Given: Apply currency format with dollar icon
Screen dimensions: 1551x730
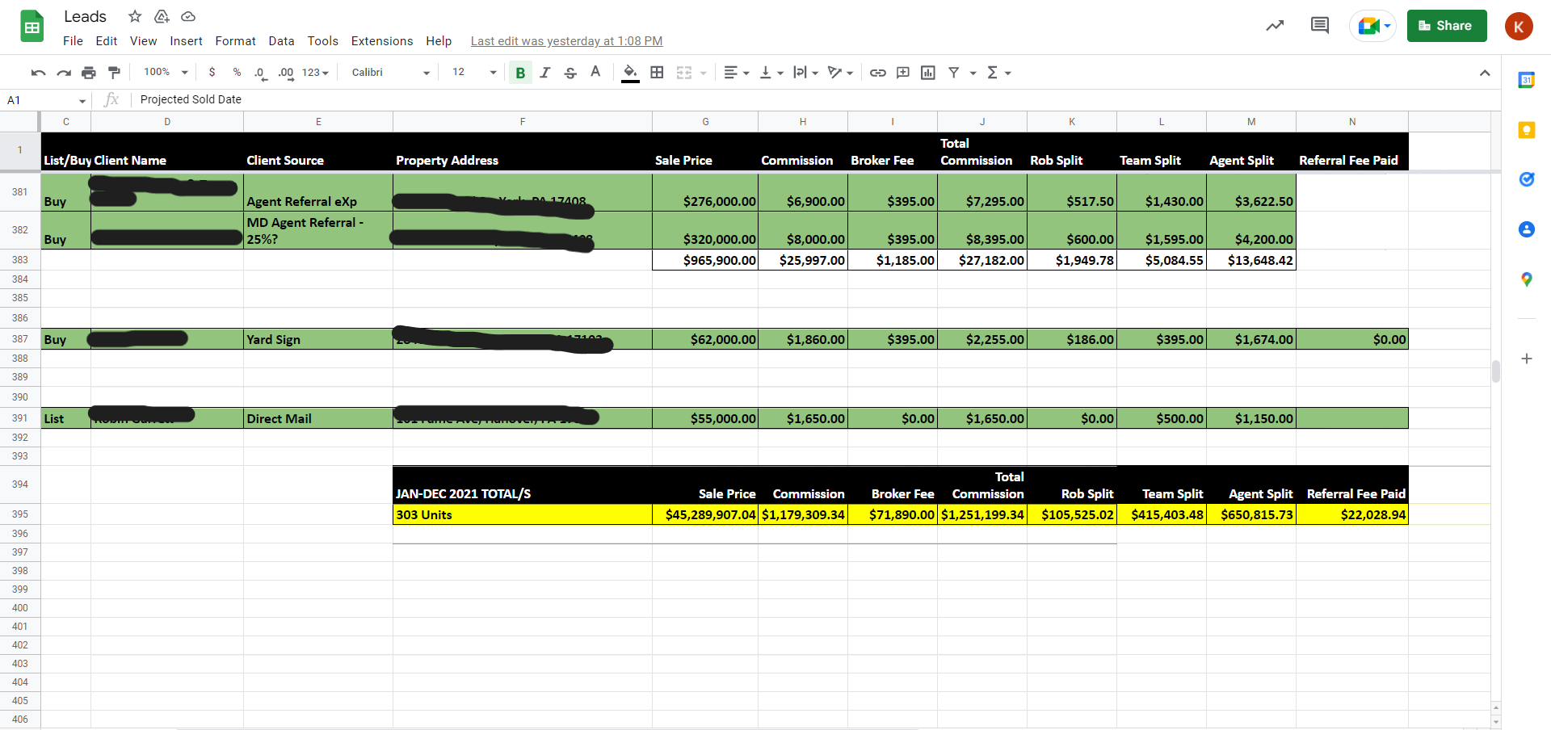Looking at the screenshot, I should (212, 73).
